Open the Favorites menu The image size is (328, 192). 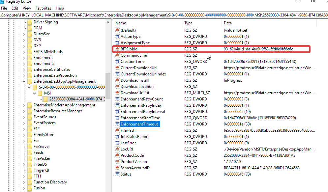tap(43, 8)
